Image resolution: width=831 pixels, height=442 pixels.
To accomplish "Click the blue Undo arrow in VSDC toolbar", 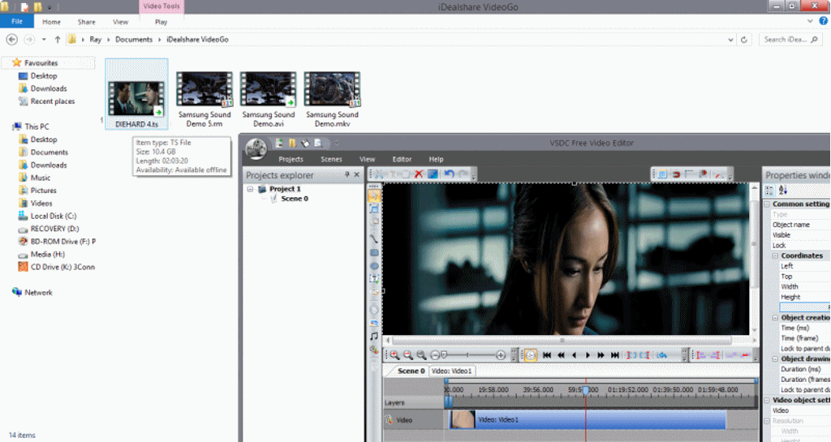I will pos(450,174).
